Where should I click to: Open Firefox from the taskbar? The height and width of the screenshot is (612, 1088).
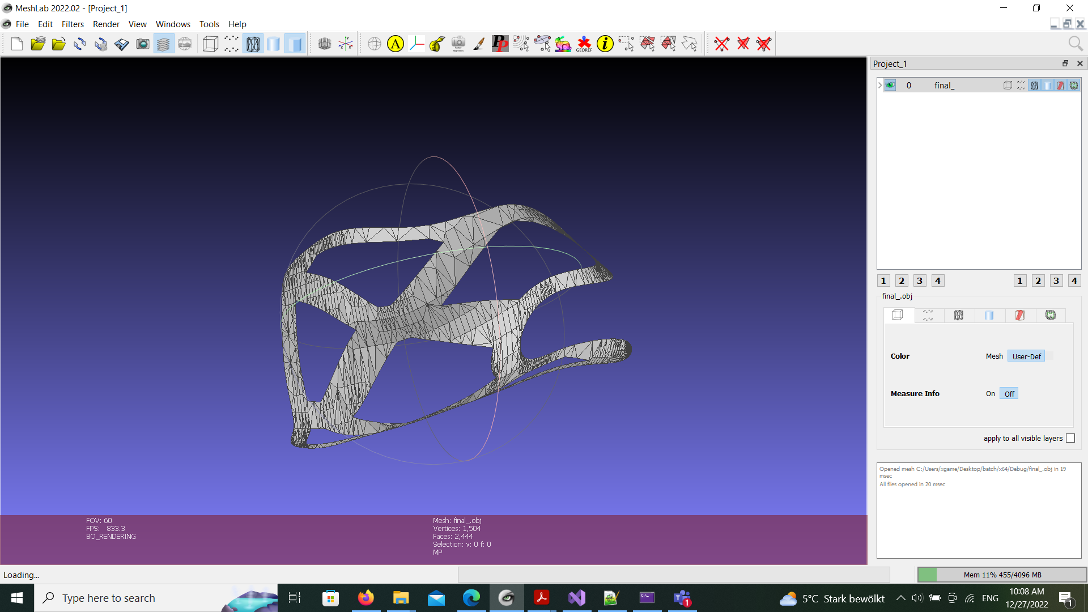366,598
